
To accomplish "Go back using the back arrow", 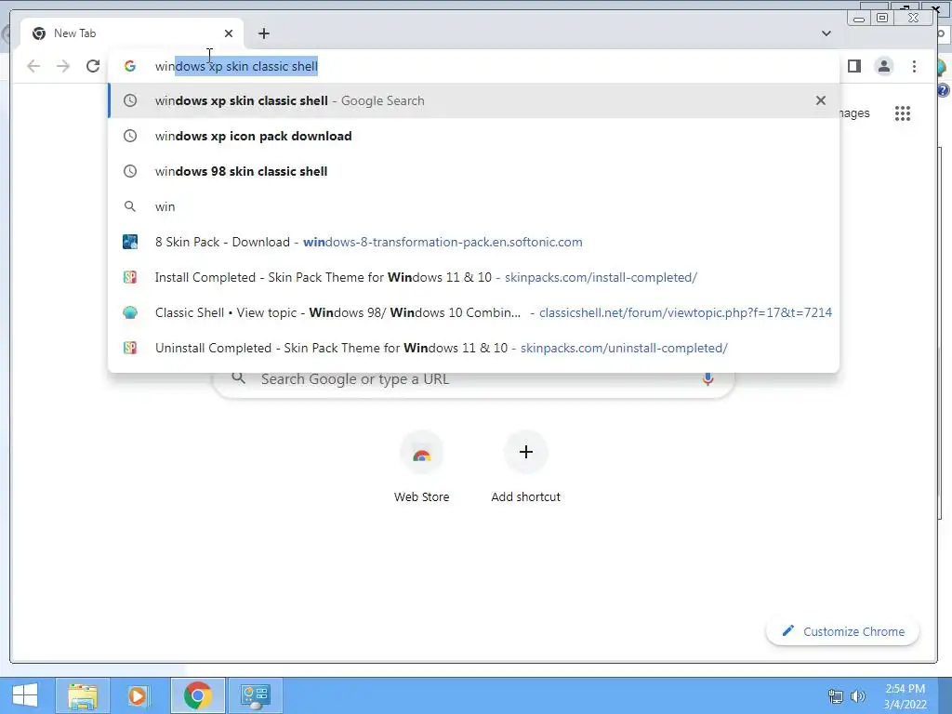I will [33, 66].
